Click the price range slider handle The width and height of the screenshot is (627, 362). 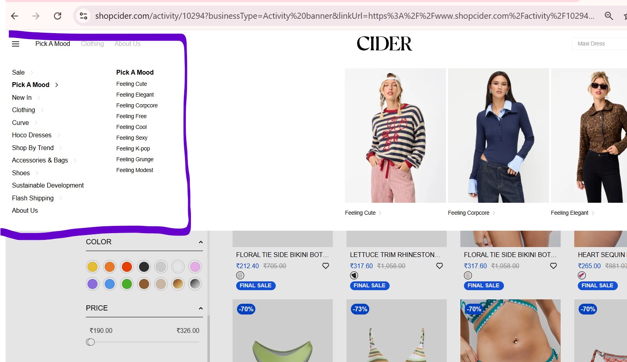coord(91,342)
